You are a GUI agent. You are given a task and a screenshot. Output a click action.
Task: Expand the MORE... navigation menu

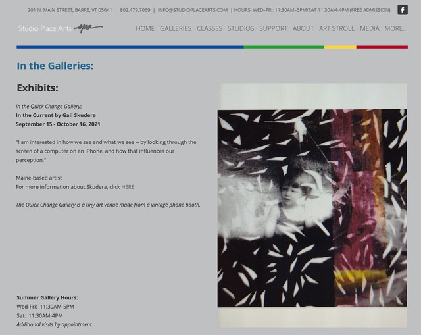pyautogui.click(x=396, y=28)
